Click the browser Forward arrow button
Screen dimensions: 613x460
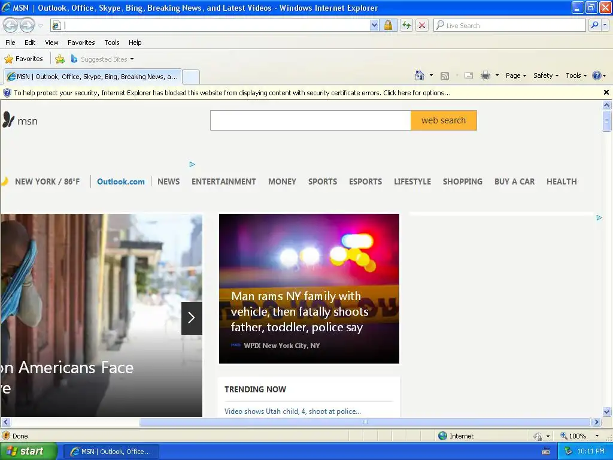[27, 25]
